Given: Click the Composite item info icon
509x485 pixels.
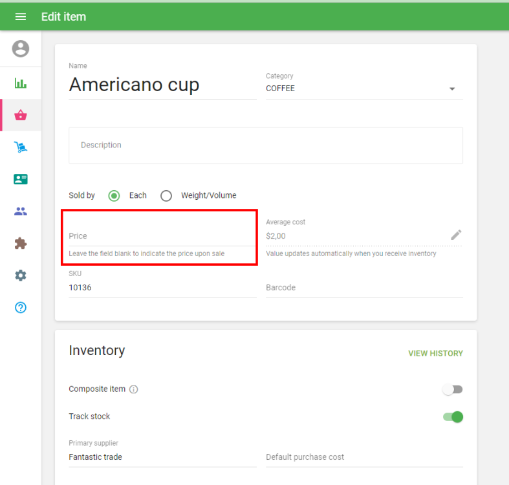Looking at the screenshot, I should pyautogui.click(x=134, y=389).
